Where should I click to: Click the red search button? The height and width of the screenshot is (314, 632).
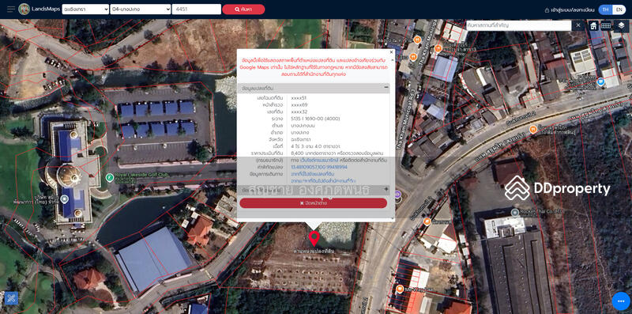(243, 9)
